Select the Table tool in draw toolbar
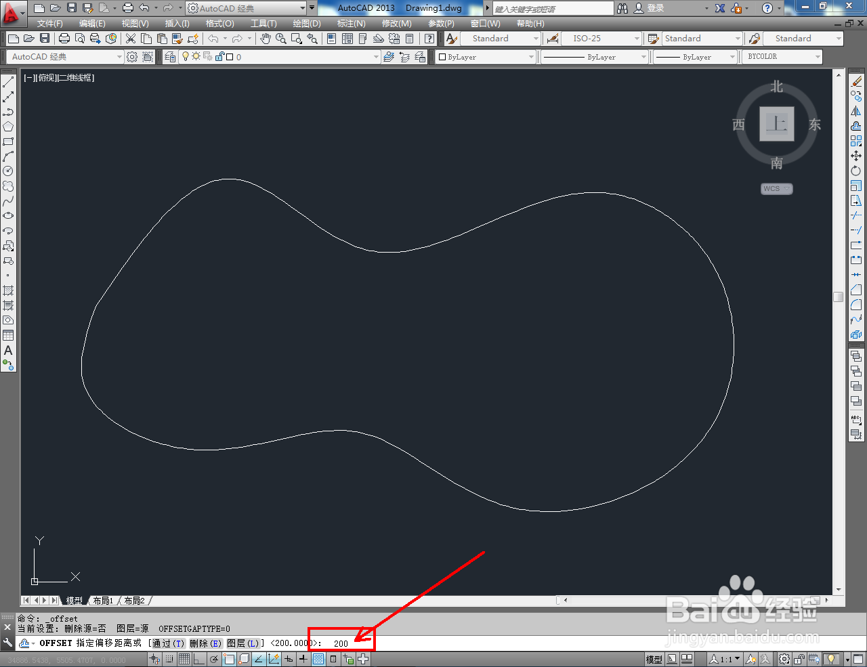Screen dimensions: 867x667 8,335
